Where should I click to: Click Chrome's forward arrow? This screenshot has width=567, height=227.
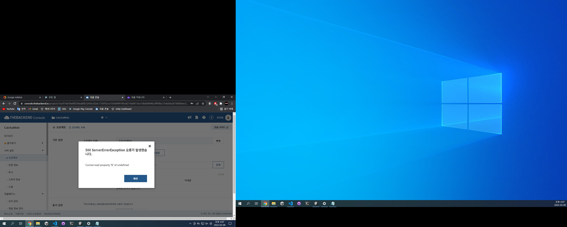coord(9,103)
